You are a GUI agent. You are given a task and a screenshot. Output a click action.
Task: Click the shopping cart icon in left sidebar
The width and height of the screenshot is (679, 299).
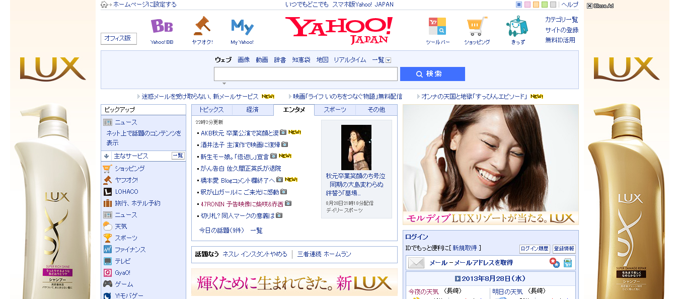107,169
